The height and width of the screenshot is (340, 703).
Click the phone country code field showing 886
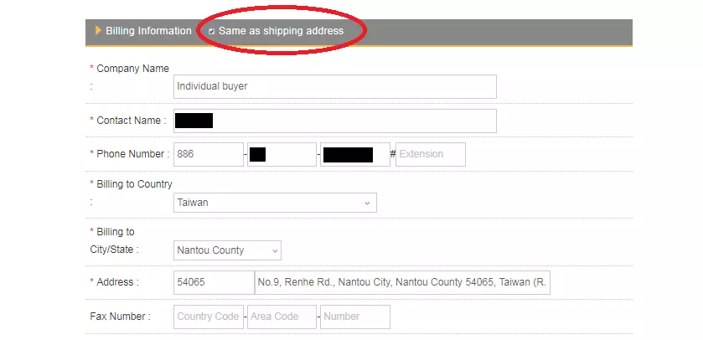click(x=208, y=154)
